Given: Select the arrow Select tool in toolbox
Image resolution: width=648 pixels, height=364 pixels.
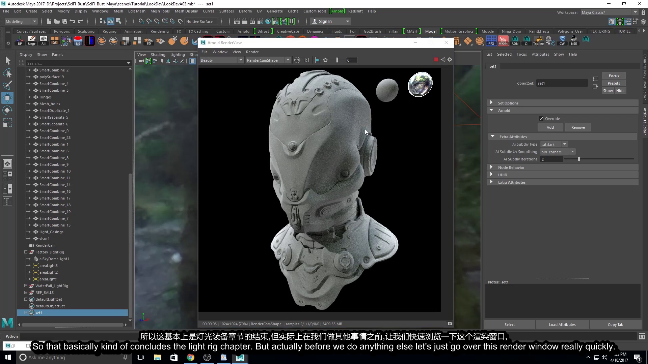Looking at the screenshot, I should click(x=7, y=61).
